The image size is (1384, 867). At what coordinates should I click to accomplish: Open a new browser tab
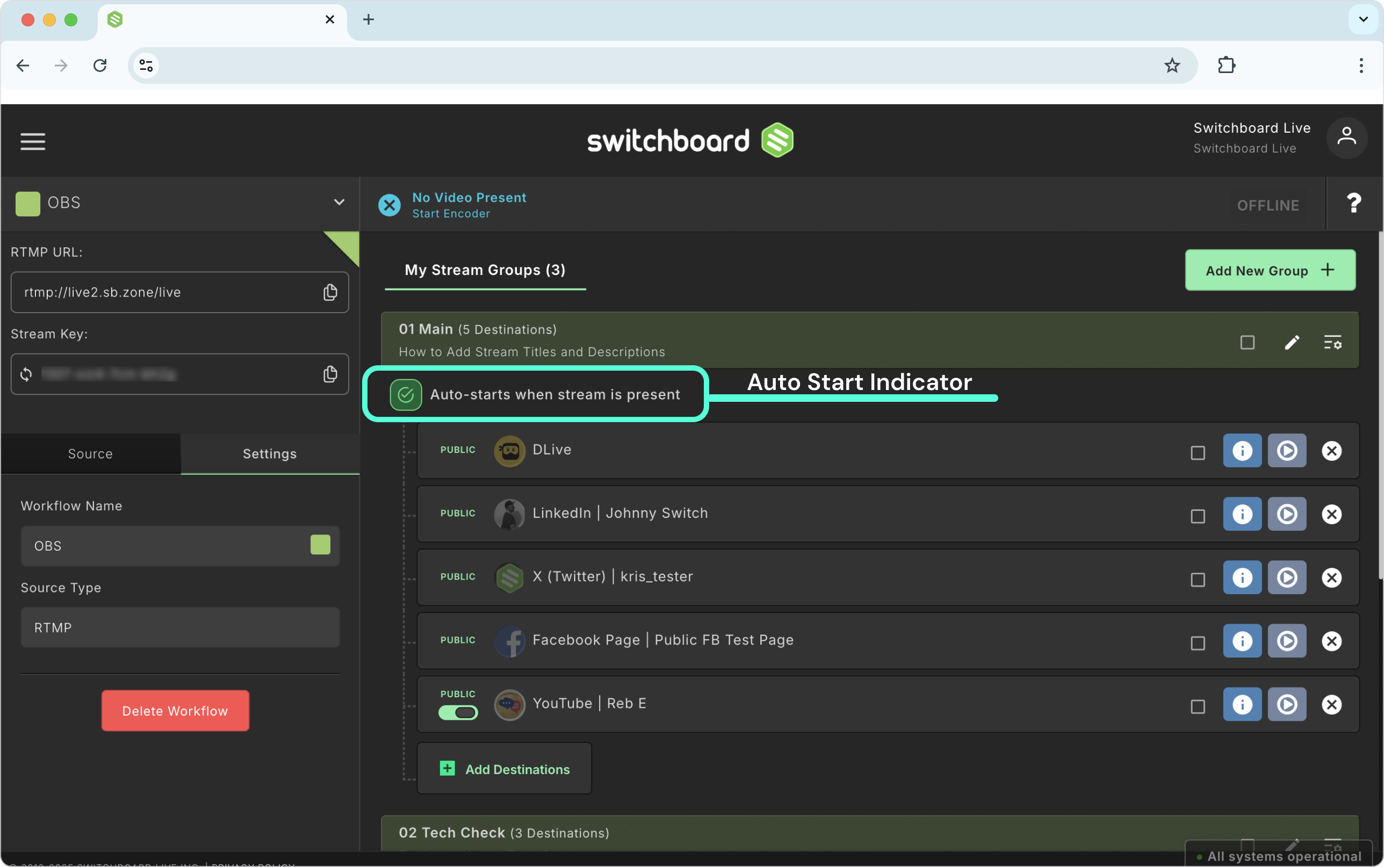coord(369,19)
